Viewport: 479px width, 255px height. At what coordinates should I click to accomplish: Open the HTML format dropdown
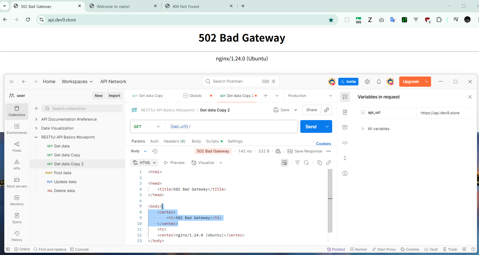[144, 163]
